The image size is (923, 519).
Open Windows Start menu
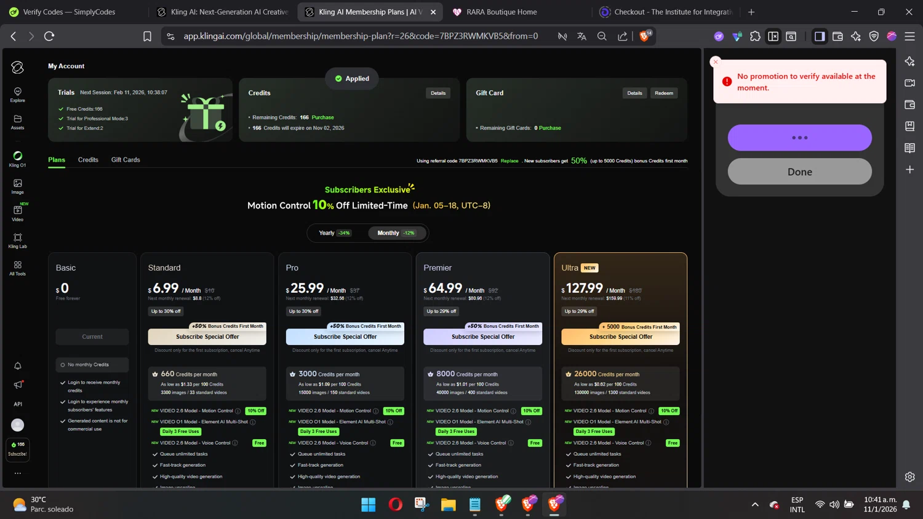pos(368,505)
